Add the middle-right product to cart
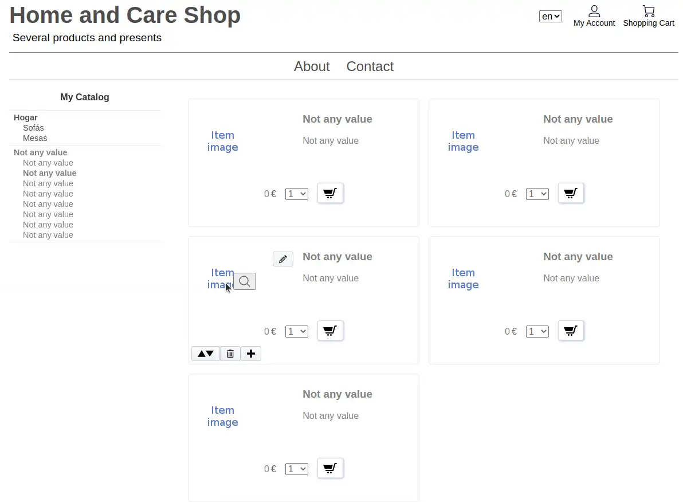The image size is (683, 502). coord(571,331)
